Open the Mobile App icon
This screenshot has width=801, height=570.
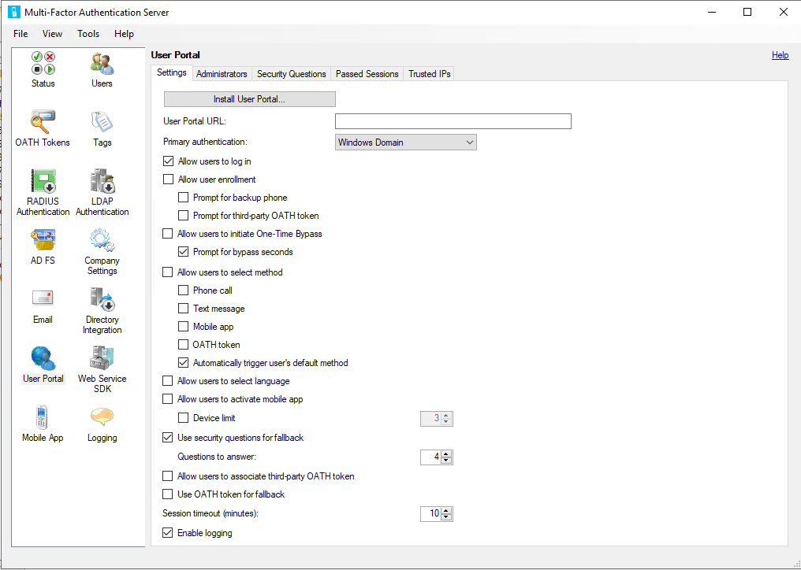click(x=43, y=417)
